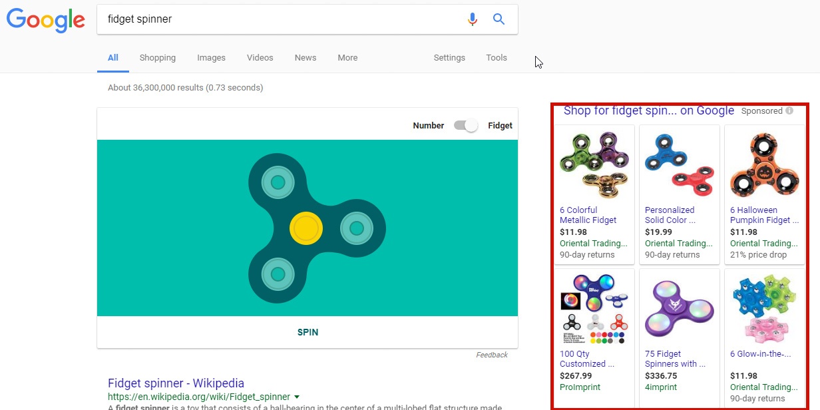The height and width of the screenshot is (410, 820).
Task: Go to the Videos tab
Action: click(260, 58)
